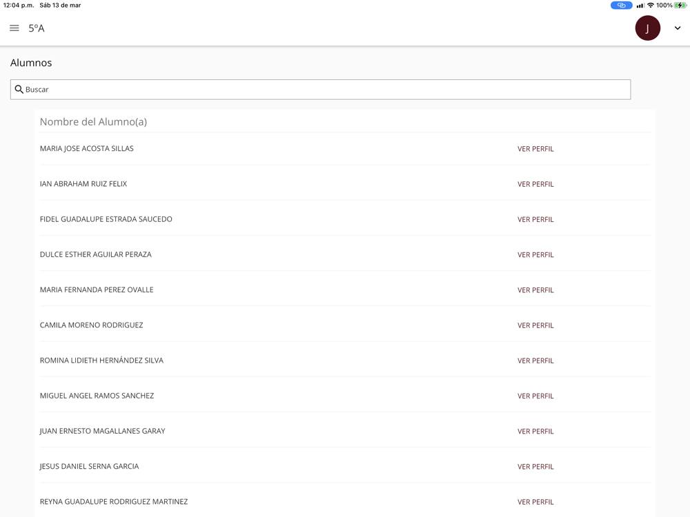Open Dulce Esther Aguilar Peraza profile

(535, 255)
